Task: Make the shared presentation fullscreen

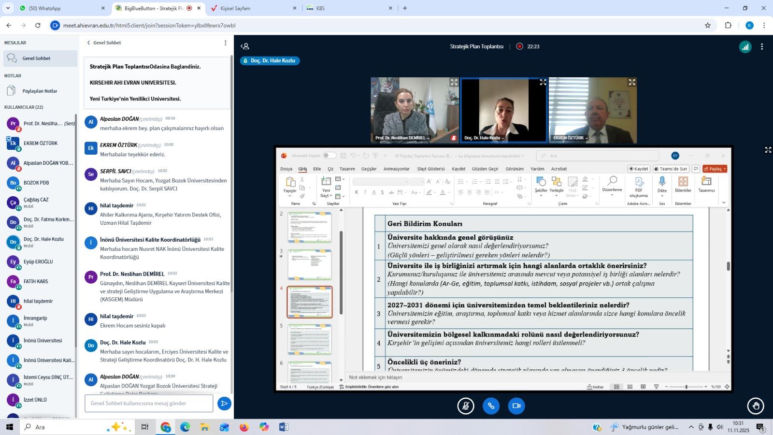Action: pyautogui.click(x=768, y=150)
